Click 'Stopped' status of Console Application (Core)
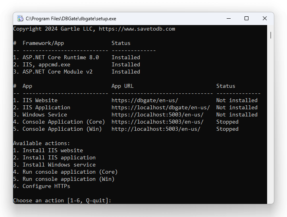The height and width of the screenshot is (217, 287). pyautogui.click(x=227, y=122)
